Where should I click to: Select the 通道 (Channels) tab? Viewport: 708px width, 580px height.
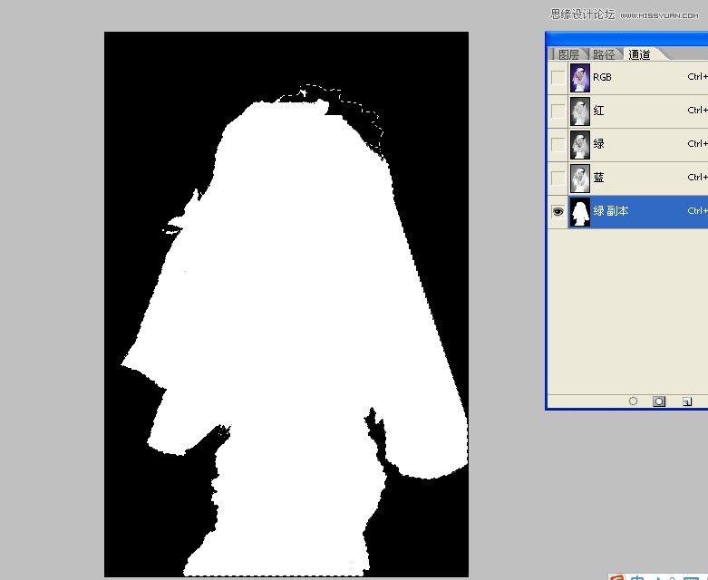(639, 54)
